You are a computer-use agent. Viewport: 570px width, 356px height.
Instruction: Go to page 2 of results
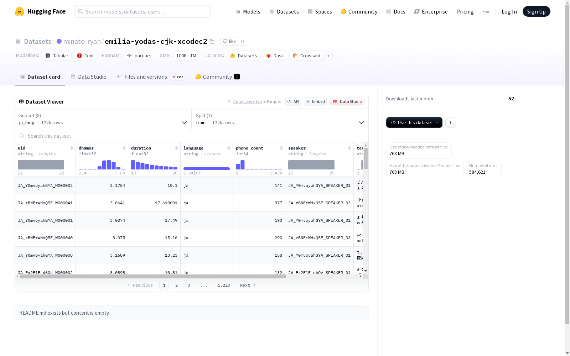click(176, 285)
